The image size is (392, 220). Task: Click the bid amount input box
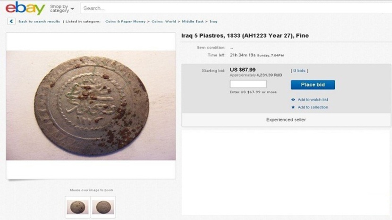pos(248,84)
